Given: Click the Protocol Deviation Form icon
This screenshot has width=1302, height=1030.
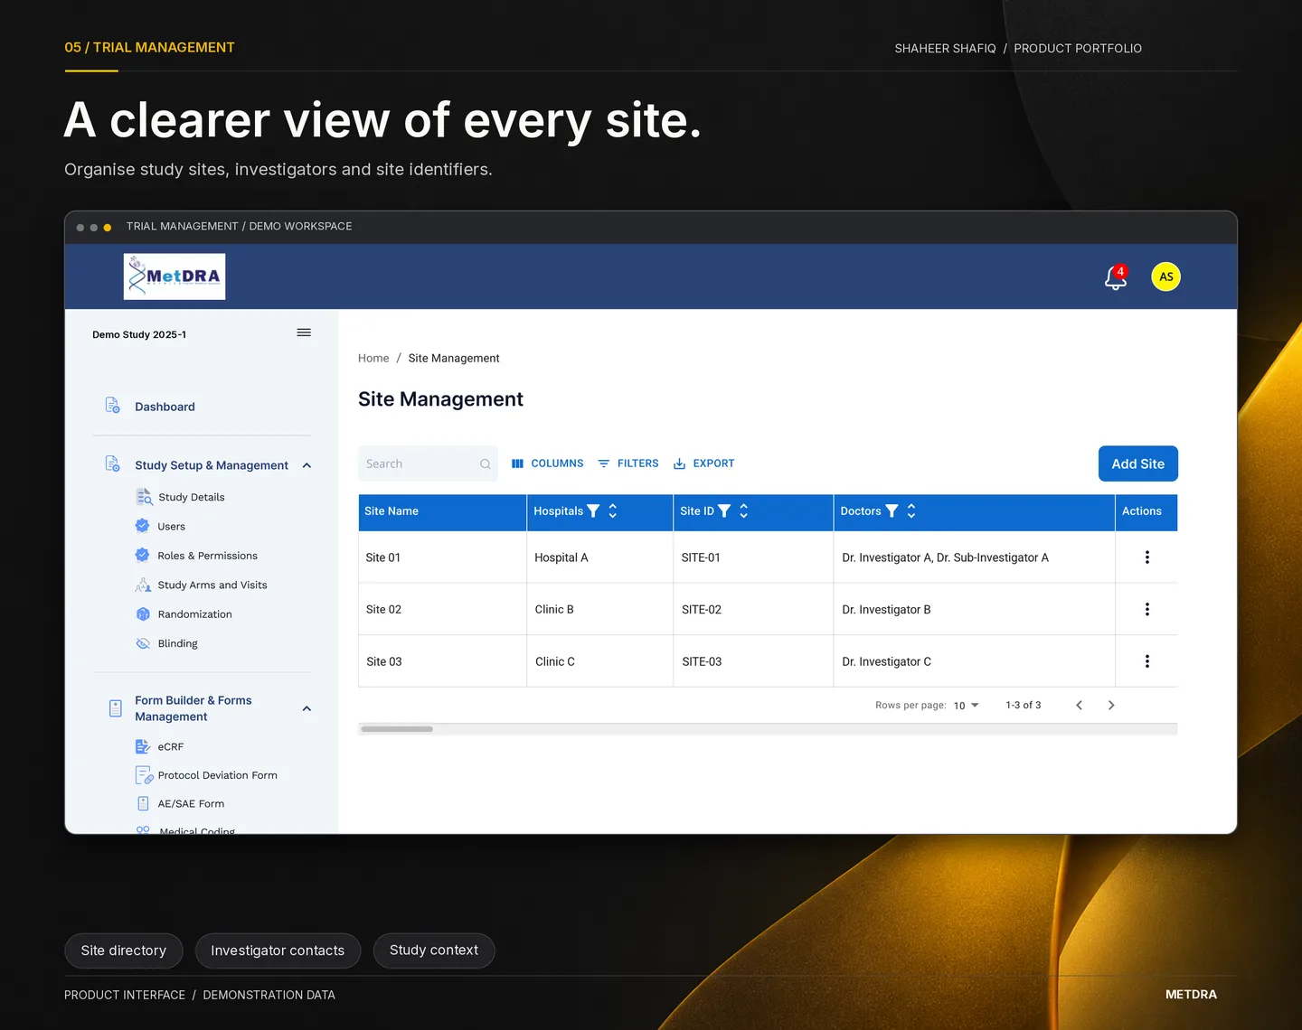Looking at the screenshot, I should click(x=144, y=775).
